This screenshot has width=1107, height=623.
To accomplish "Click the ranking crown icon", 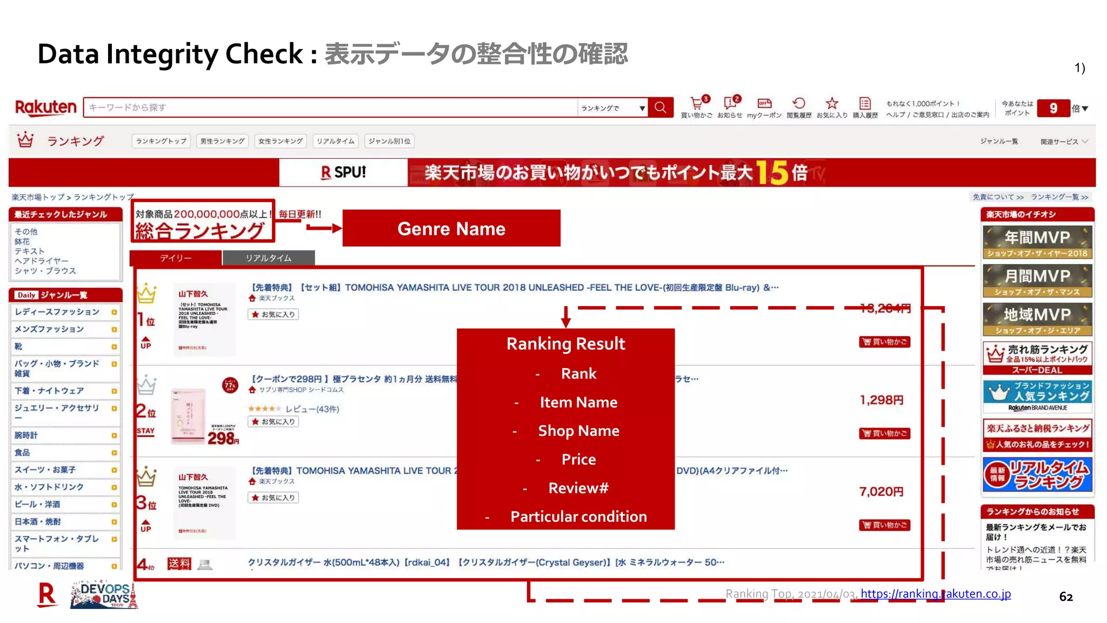I will (x=25, y=140).
